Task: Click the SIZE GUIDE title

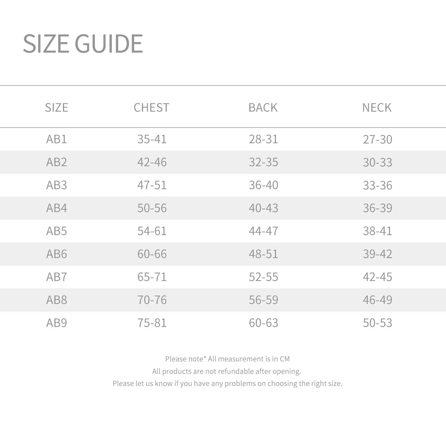Action: 83,43
